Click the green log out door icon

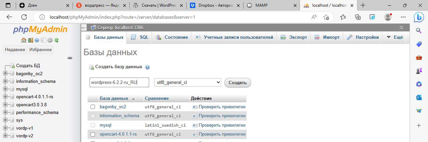(30, 40)
